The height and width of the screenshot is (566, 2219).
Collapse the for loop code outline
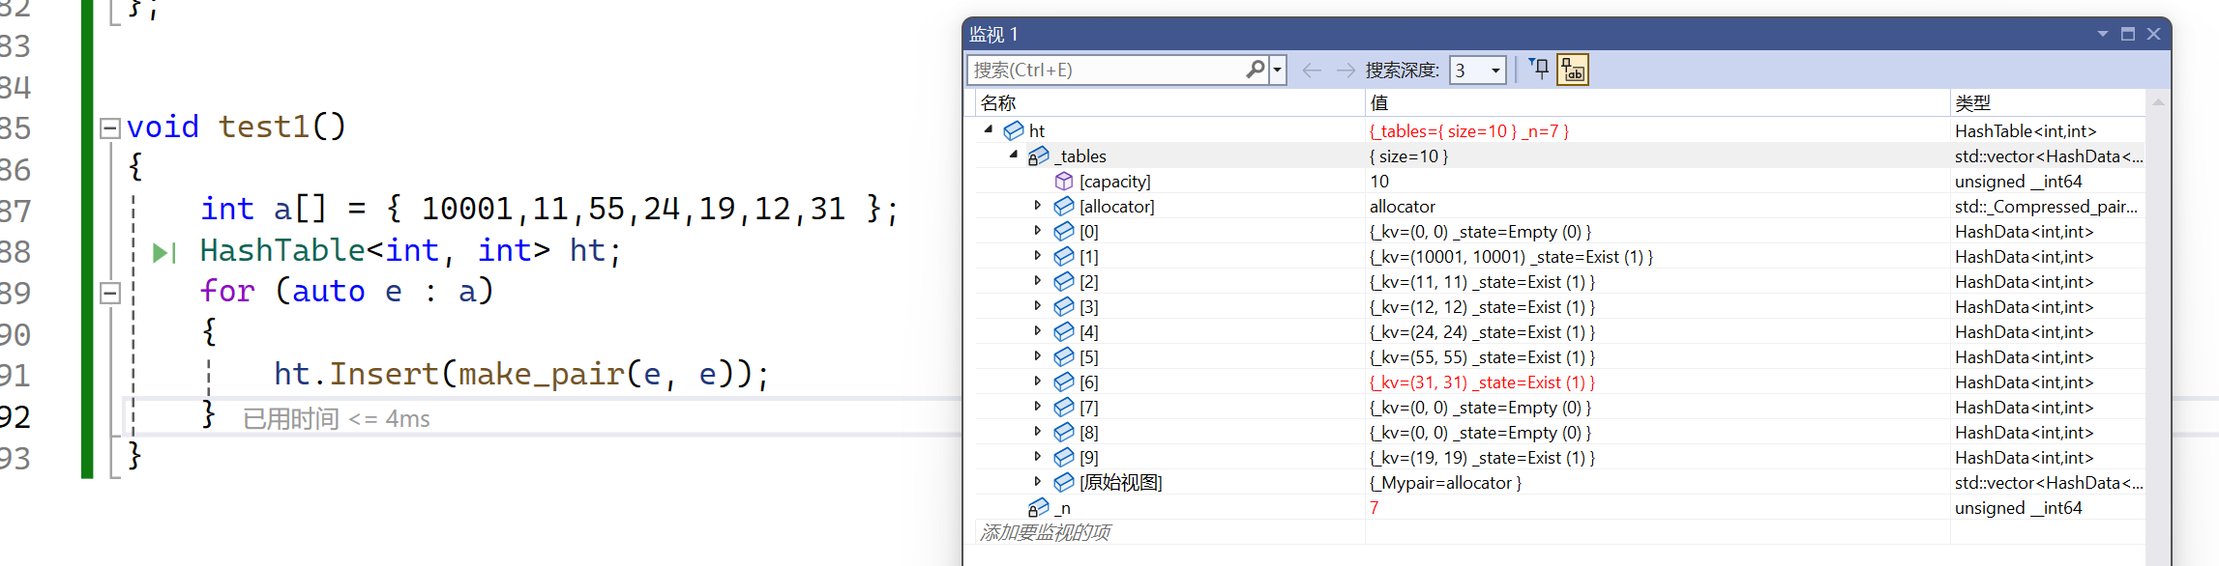coord(110,292)
